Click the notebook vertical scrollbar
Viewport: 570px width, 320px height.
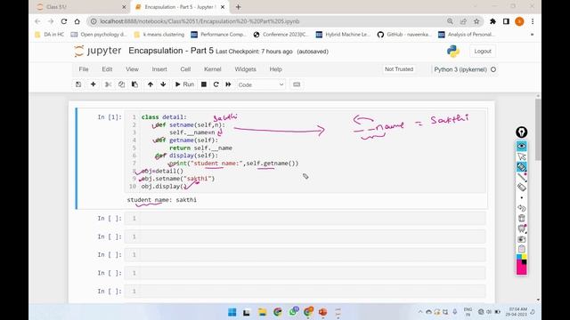coord(538,129)
